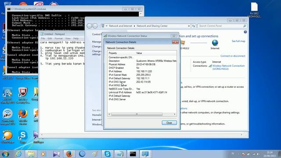The width and height of the screenshot is (281, 158).
Task: Open the AVG PC TuneUp desktop icon
Action: [x=7, y=96]
